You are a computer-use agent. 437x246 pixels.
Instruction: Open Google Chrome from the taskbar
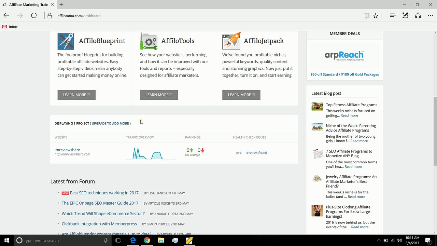[147, 240]
